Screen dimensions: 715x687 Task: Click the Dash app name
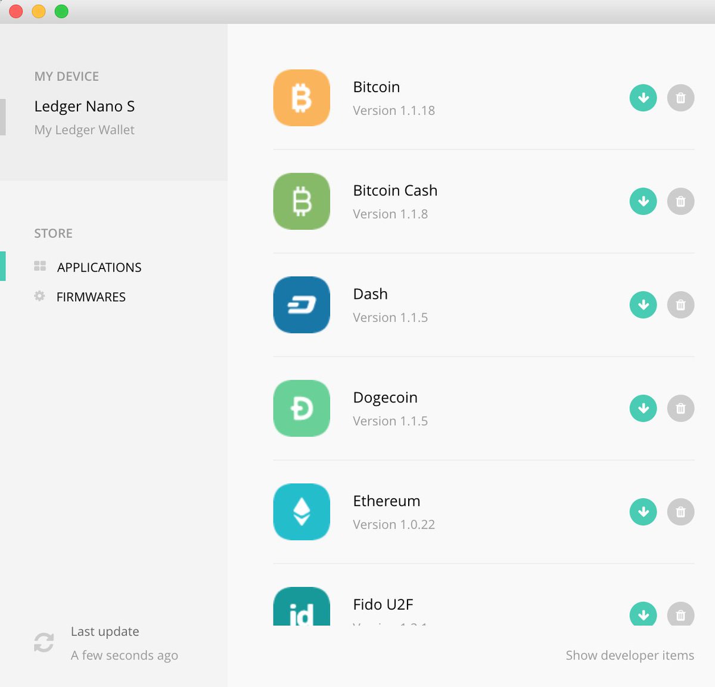pos(370,294)
